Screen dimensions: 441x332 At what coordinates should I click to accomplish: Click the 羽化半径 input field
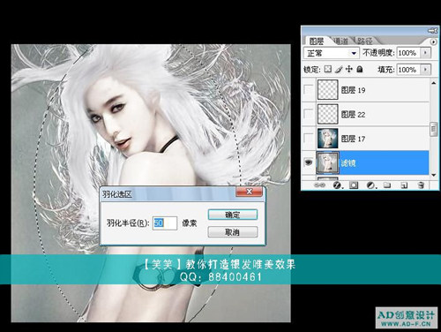click(165, 223)
